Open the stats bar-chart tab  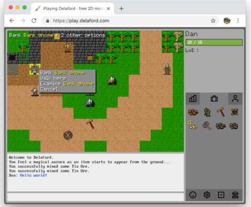tap(193, 99)
